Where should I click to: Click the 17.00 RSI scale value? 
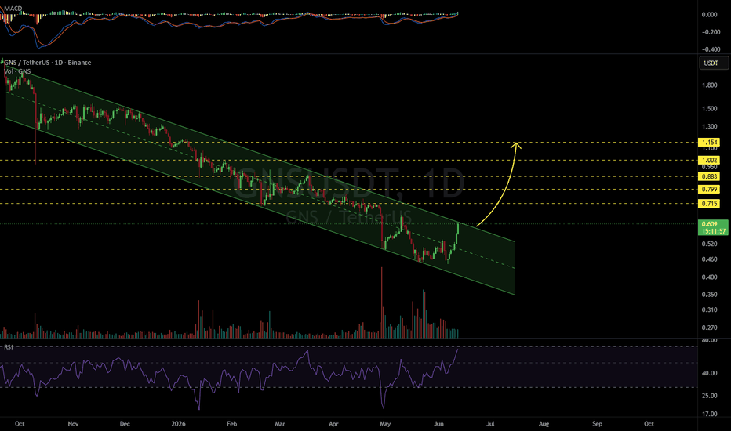[710, 414]
